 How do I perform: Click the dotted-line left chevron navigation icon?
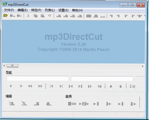point(52,86)
